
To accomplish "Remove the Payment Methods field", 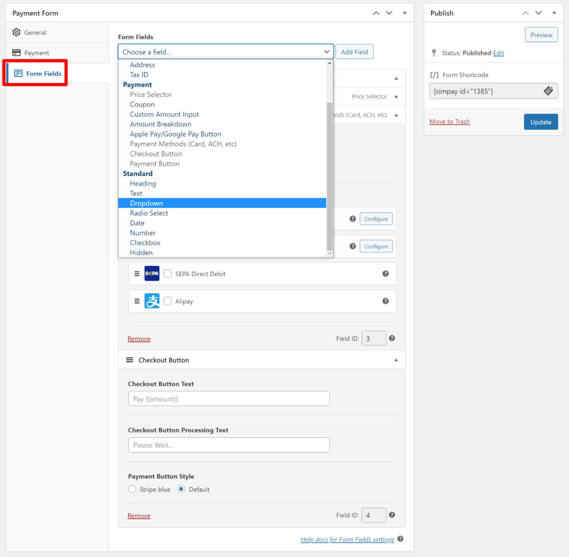I will [x=139, y=339].
